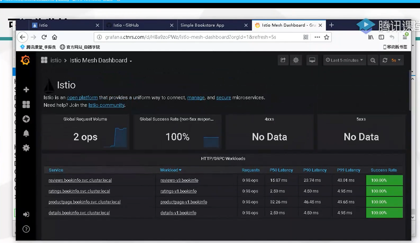The height and width of the screenshot is (243, 420).
Task: Switch to the Istio · GitHub tab
Action: [x=126, y=25]
